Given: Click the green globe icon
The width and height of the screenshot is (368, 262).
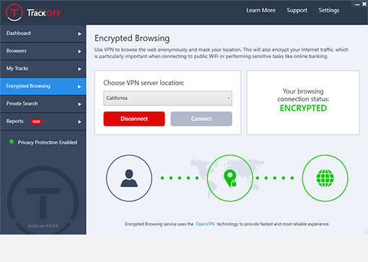Looking at the screenshot, I should coord(325,178).
